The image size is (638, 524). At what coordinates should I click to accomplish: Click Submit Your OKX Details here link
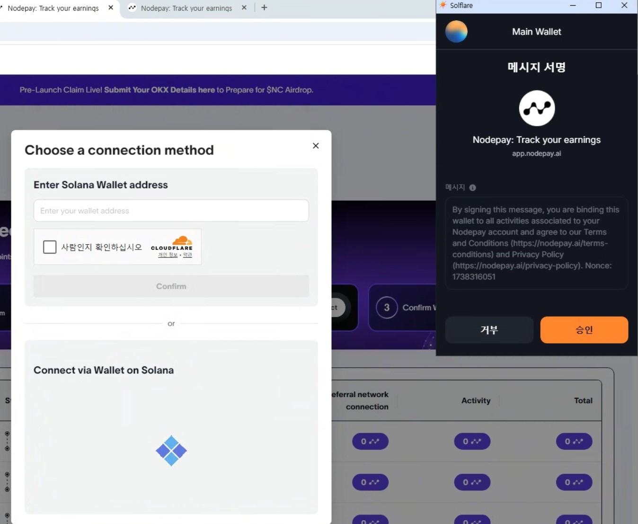click(x=159, y=90)
